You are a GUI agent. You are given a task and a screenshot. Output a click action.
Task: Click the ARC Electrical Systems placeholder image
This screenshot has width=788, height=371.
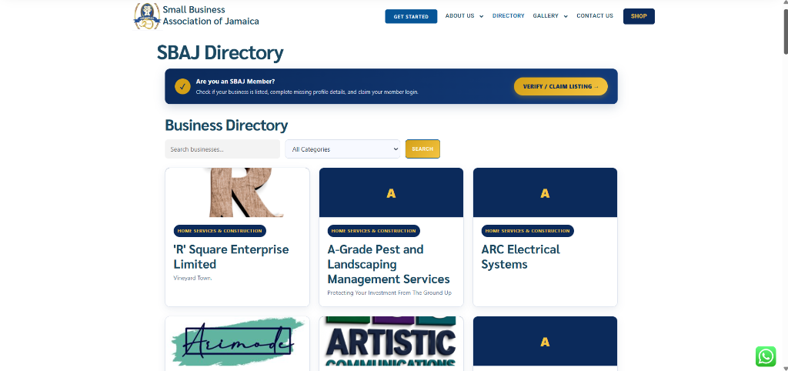(545, 192)
